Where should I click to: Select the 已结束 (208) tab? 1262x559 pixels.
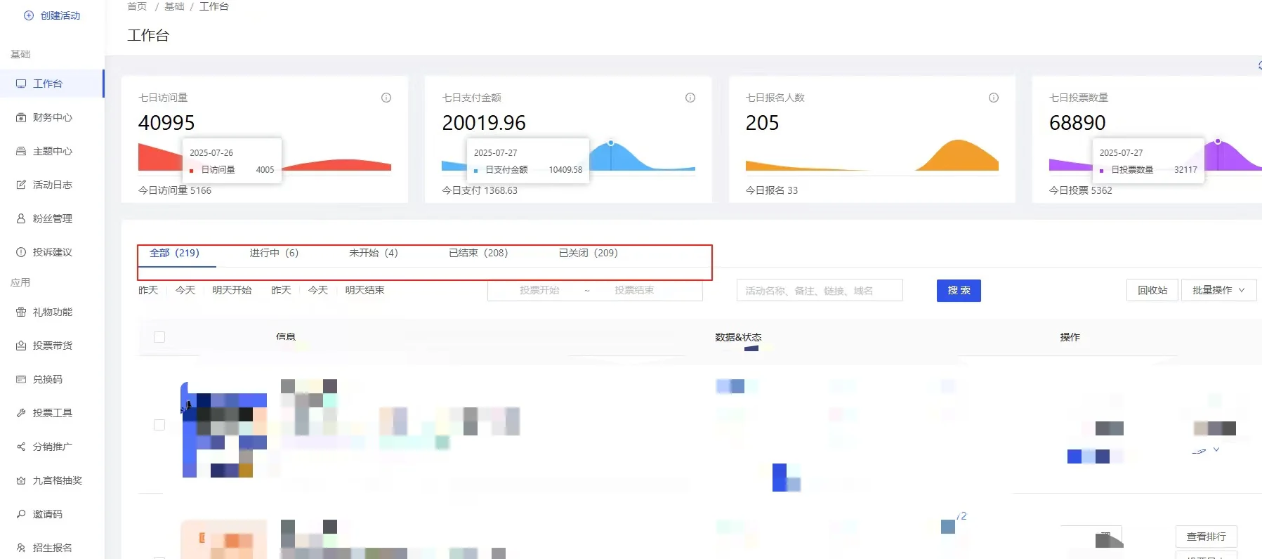tap(478, 253)
